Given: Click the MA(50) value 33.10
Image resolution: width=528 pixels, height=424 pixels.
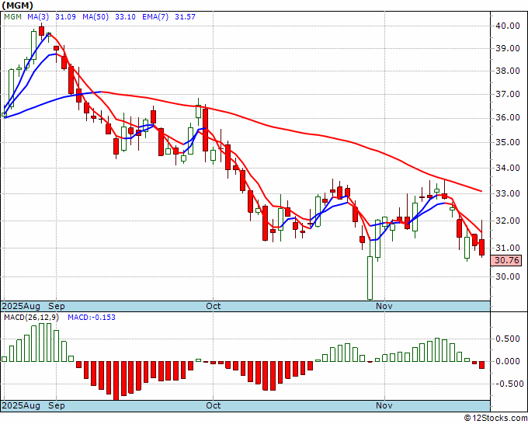Looking at the screenshot, I should tap(125, 17).
